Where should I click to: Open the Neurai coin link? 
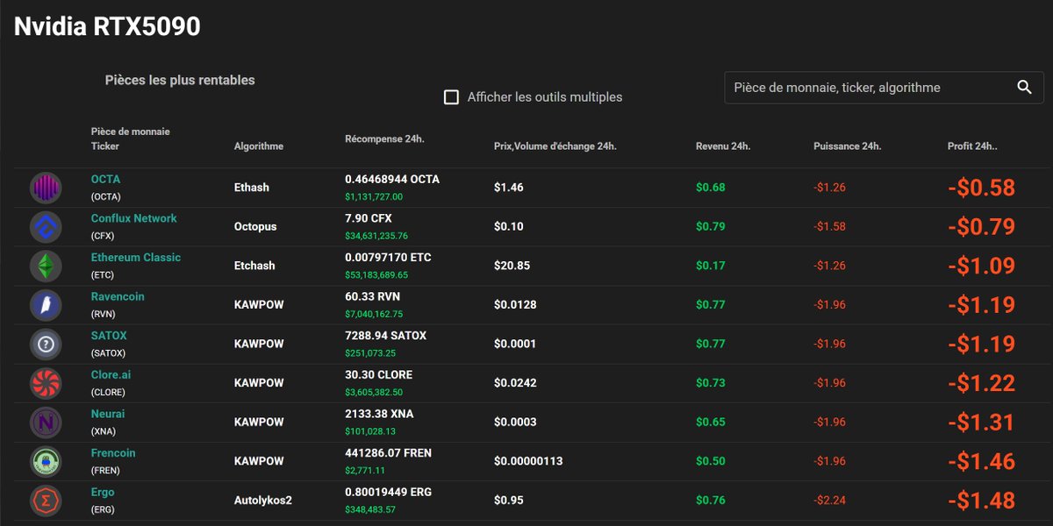point(108,414)
